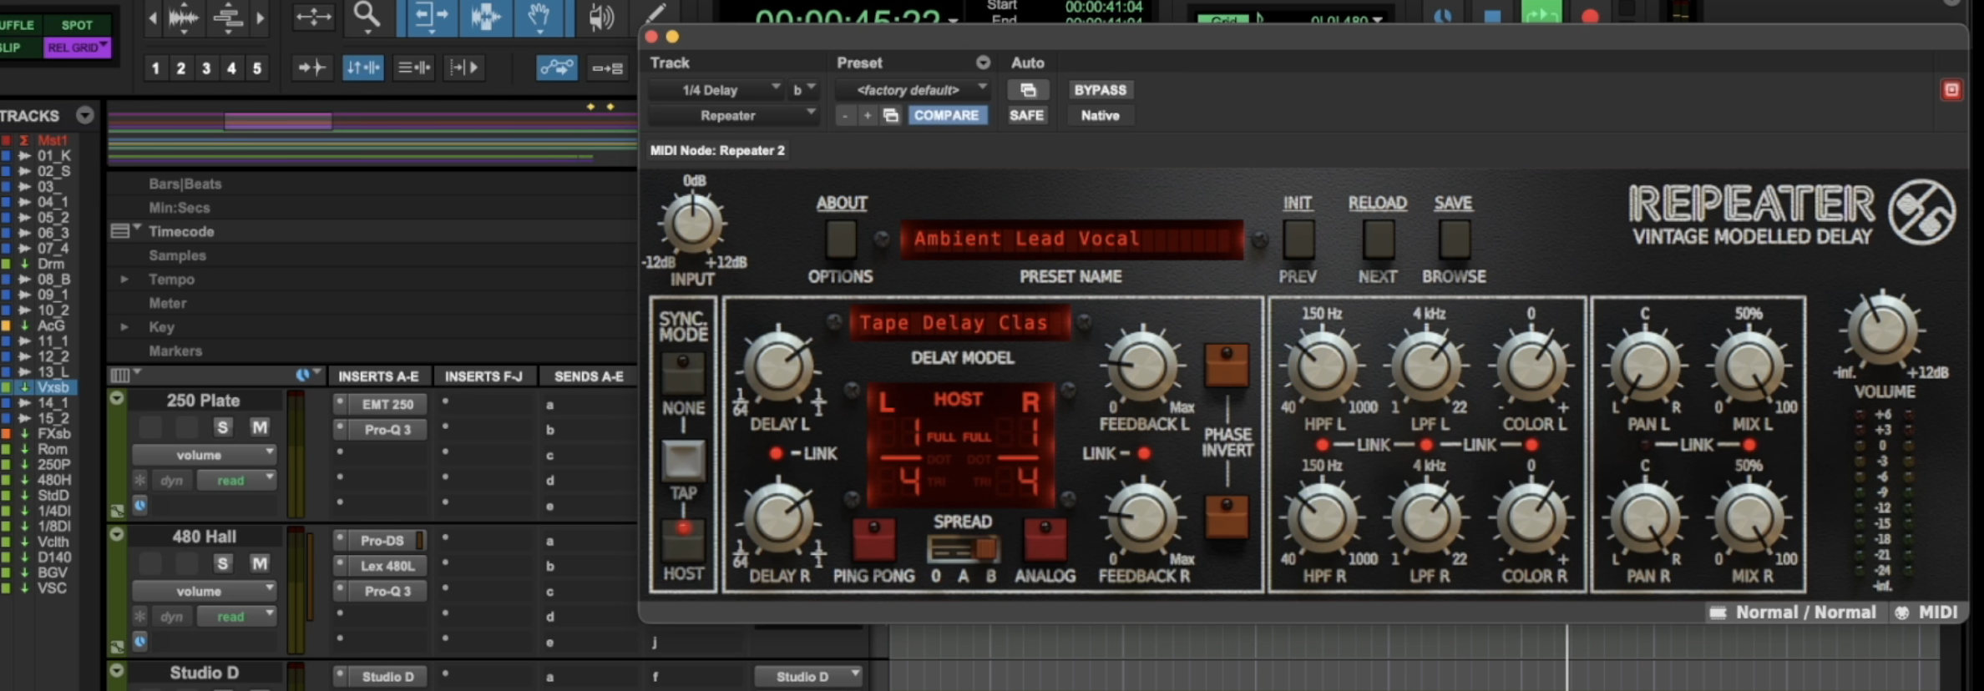
Task: Click the COMPARE button
Action: (946, 116)
